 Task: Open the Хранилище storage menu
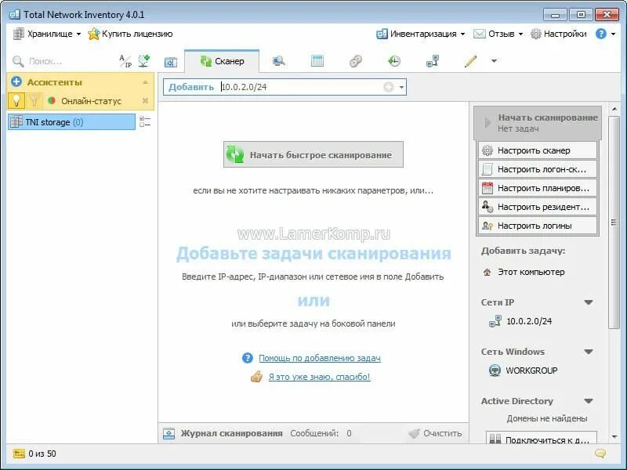(47, 34)
